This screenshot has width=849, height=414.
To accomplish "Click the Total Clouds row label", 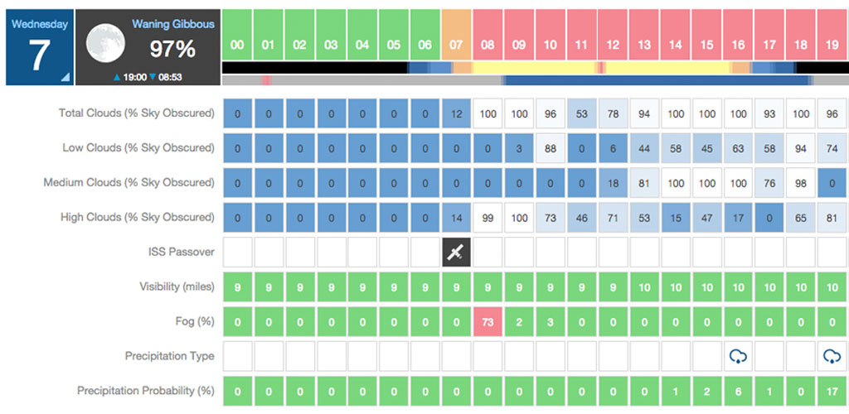I will click(136, 113).
